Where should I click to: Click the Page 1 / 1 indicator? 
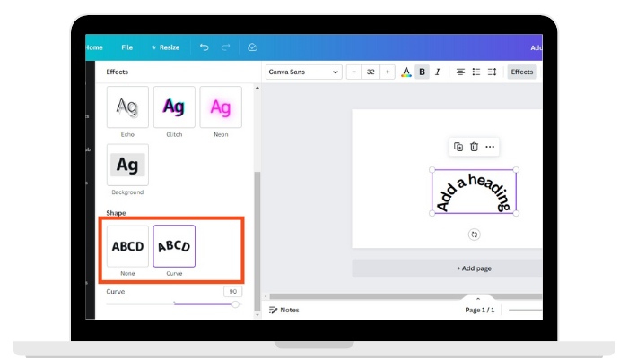[479, 310]
